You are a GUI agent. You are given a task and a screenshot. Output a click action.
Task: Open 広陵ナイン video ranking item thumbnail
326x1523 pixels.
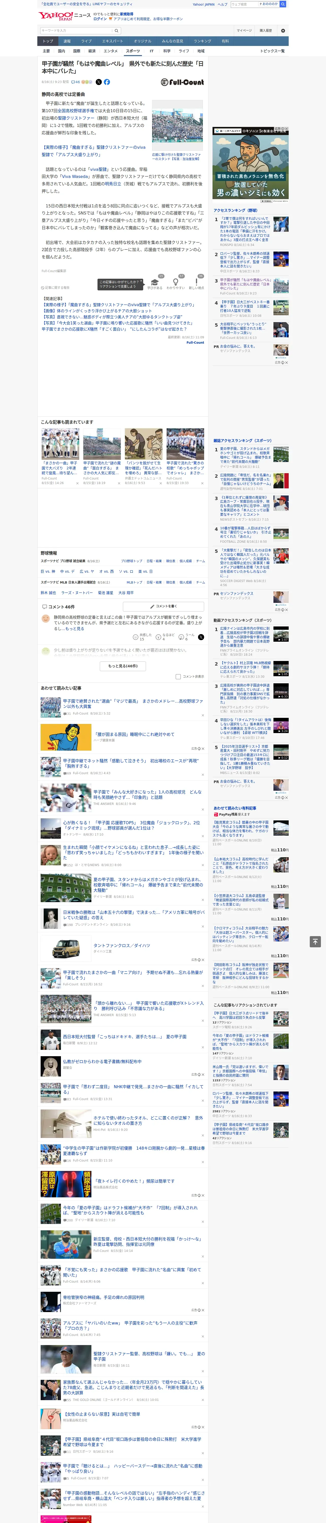[281, 634]
